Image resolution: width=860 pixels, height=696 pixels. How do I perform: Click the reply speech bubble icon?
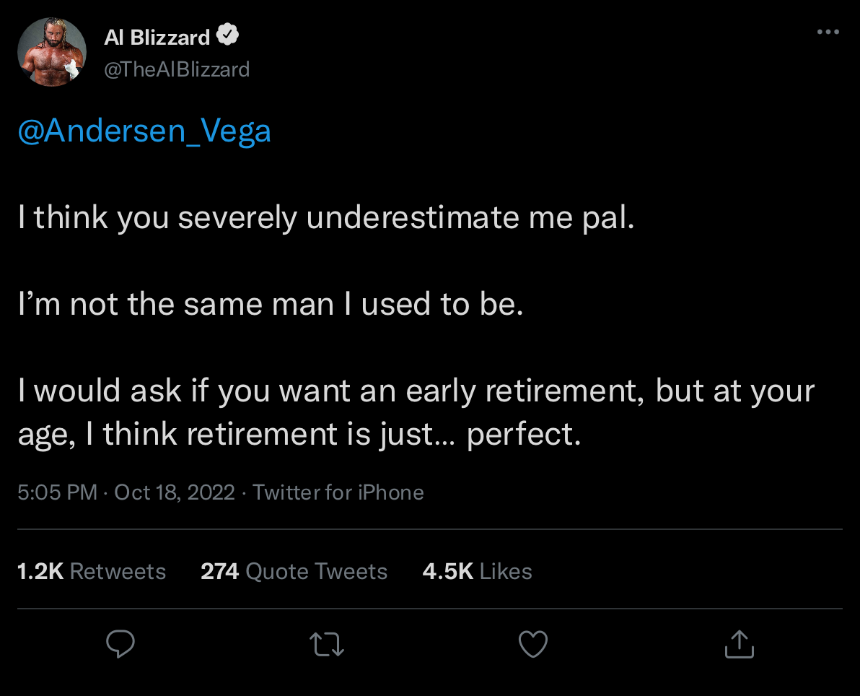pyautogui.click(x=120, y=643)
